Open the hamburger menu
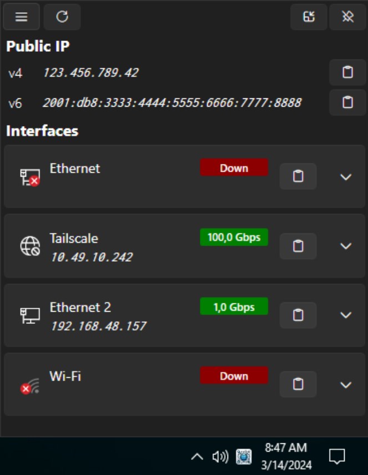The height and width of the screenshot is (475, 368). tap(21, 17)
